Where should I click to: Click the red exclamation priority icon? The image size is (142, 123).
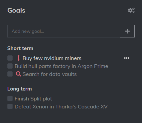(x=19, y=58)
